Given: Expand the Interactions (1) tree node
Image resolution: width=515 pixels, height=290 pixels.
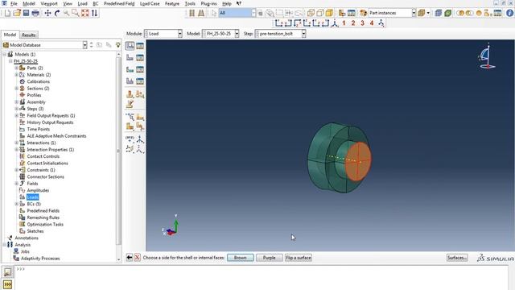Looking at the screenshot, I should 16,143.
